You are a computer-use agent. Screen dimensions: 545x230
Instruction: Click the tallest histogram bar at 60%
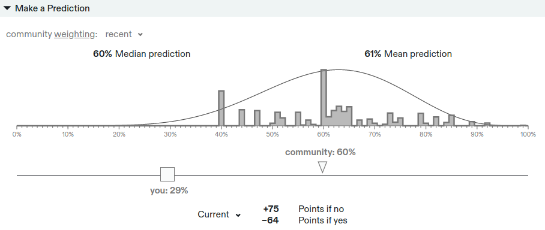click(324, 98)
